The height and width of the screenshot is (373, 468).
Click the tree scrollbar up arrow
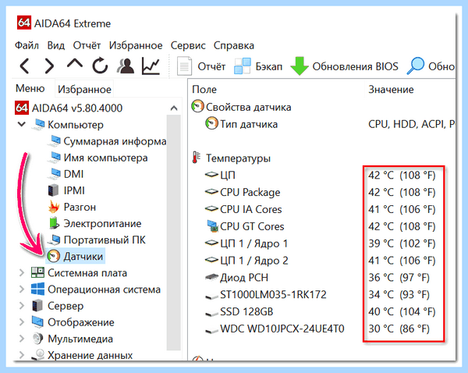pyautogui.click(x=174, y=108)
